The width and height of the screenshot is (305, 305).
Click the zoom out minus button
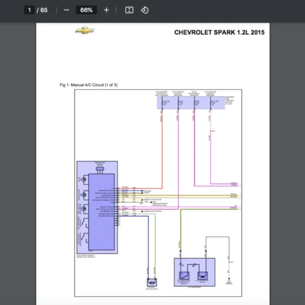click(67, 10)
